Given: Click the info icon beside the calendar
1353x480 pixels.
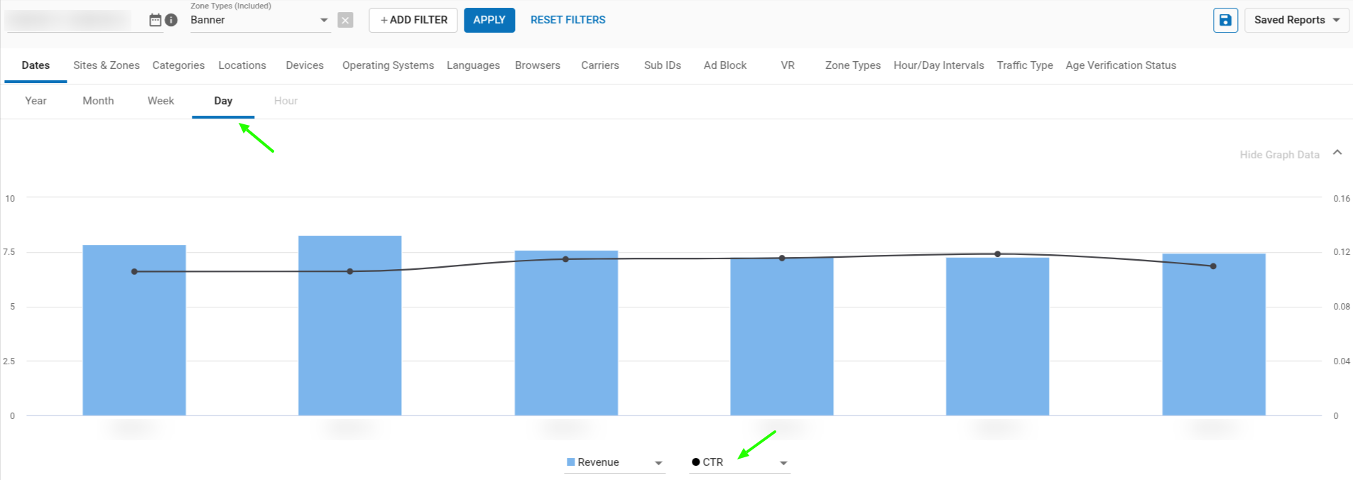Looking at the screenshot, I should [171, 20].
